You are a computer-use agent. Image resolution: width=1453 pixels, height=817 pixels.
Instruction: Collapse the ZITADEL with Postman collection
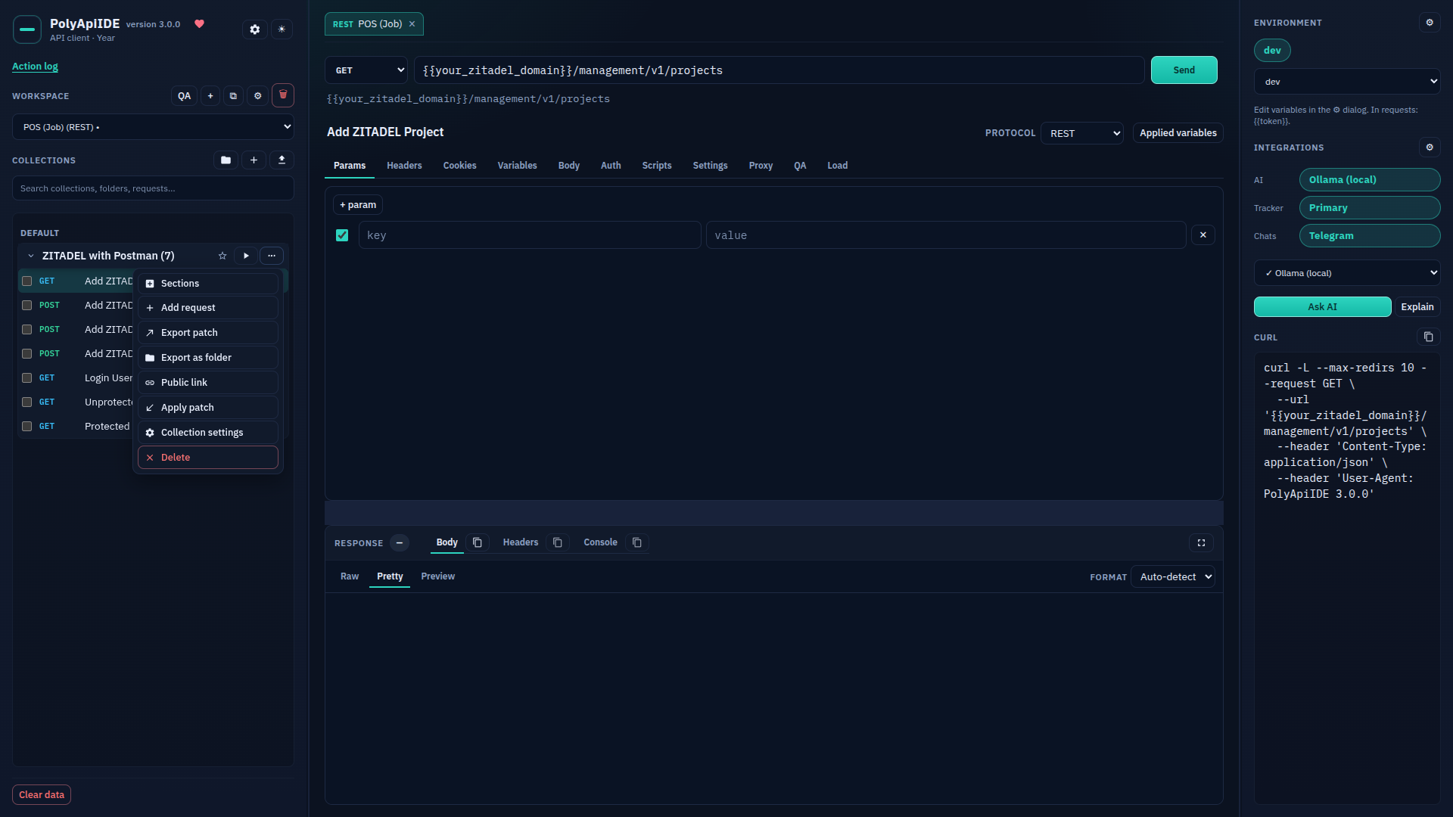(31, 256)
